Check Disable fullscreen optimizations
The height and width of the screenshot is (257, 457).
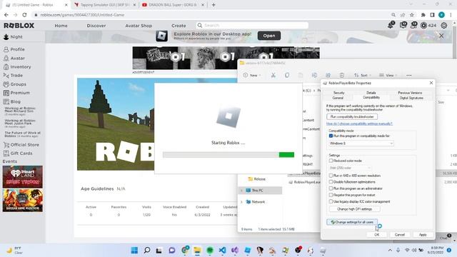(x=331, y=182)
